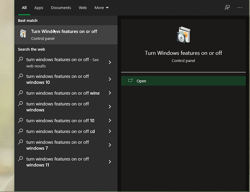Screen dimensions: 250x192
Task: Expand arrow for bold 'windows' suggestion
Action: point(110,107)
